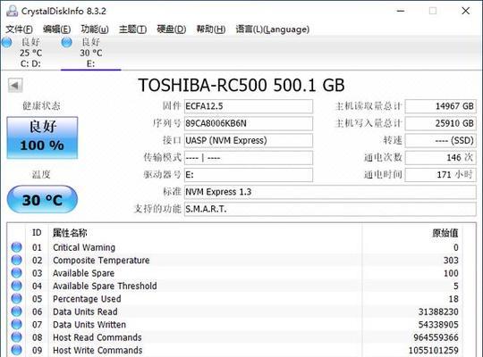Open the 文件(F) menu
Viewport: 483px width, 357px height.
tap(19, 29)
